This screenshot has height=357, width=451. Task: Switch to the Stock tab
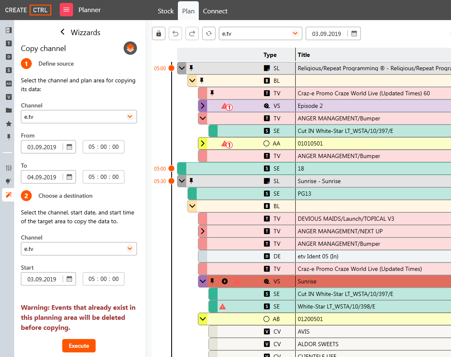(x=166, y=11)
